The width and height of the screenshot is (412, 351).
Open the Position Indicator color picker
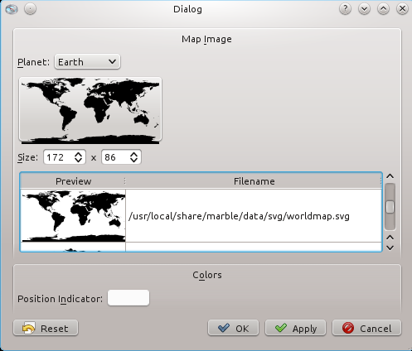click(128, 298)
